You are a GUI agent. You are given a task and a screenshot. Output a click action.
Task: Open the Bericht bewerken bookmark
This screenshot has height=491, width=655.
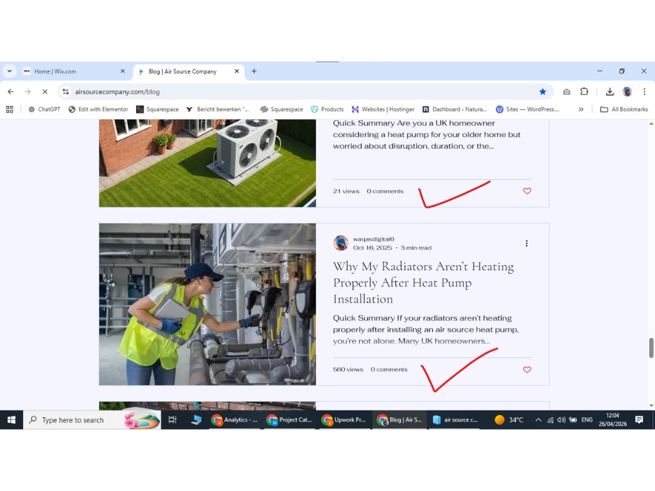pyautogui.click(x=217, y=109)
